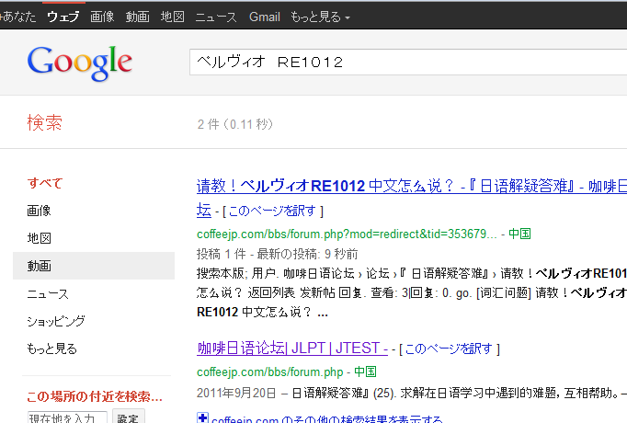Click この場所の付近を検索 heading
This screenshot has width=627, height=423.
pos(95,397)
